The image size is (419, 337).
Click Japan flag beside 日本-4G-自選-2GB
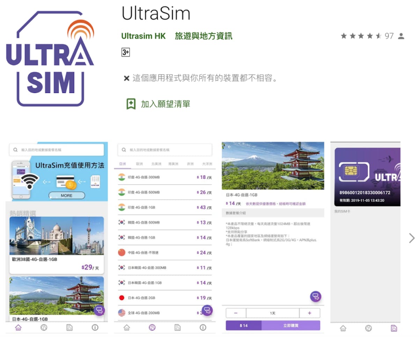(122, 298)
